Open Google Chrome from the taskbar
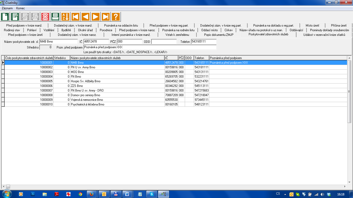353x198 pixels. pyautogui.click(x=80, y=194)
